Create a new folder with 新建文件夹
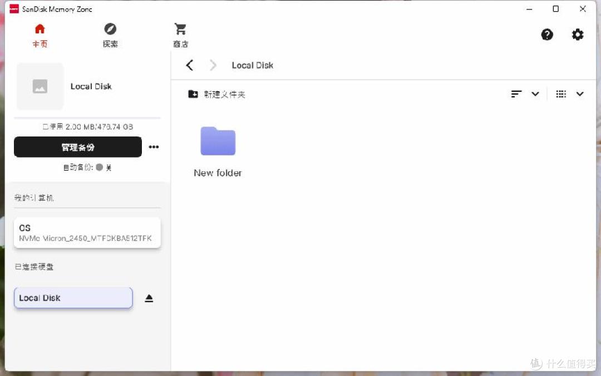601x376 pixels. click(x=216, y=94)
